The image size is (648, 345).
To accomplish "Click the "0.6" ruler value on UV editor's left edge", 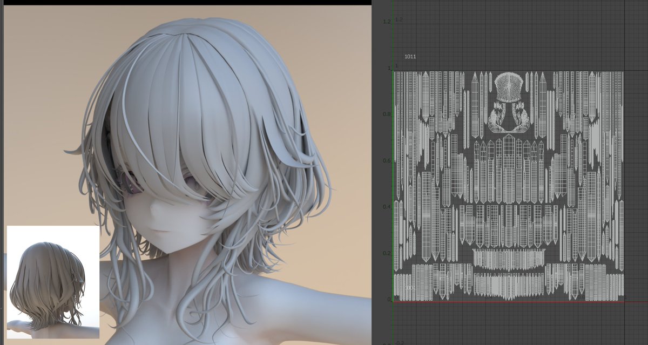I will 386,161.
